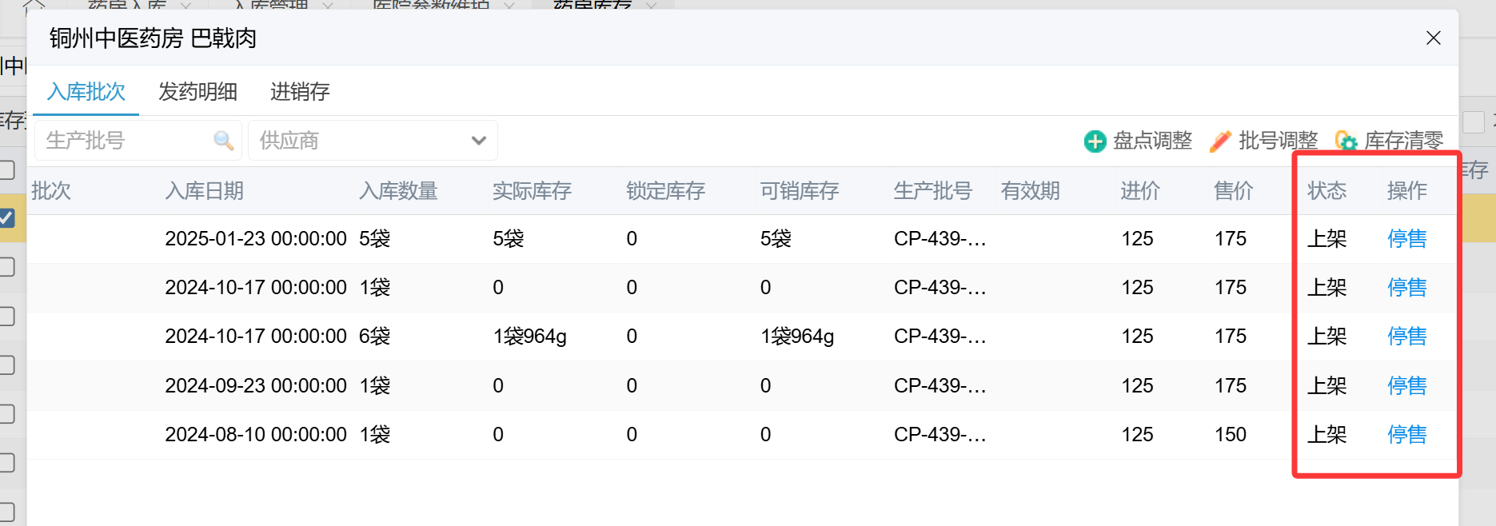Click 停售 for the 2024-08-10 batch
1496x526 pixels.
pyautogui.click(x=1406, y=435)
